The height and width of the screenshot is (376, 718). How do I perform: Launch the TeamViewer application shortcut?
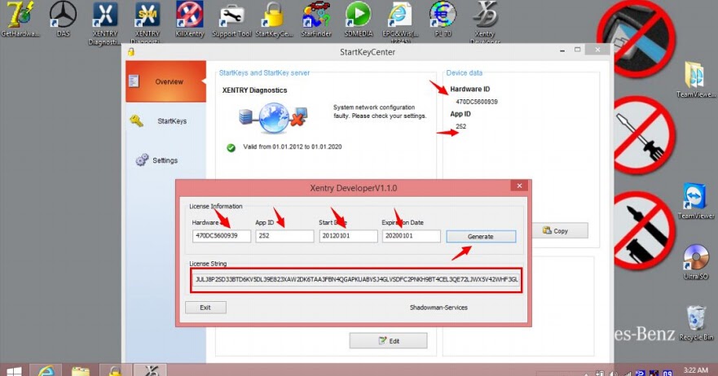695,200
